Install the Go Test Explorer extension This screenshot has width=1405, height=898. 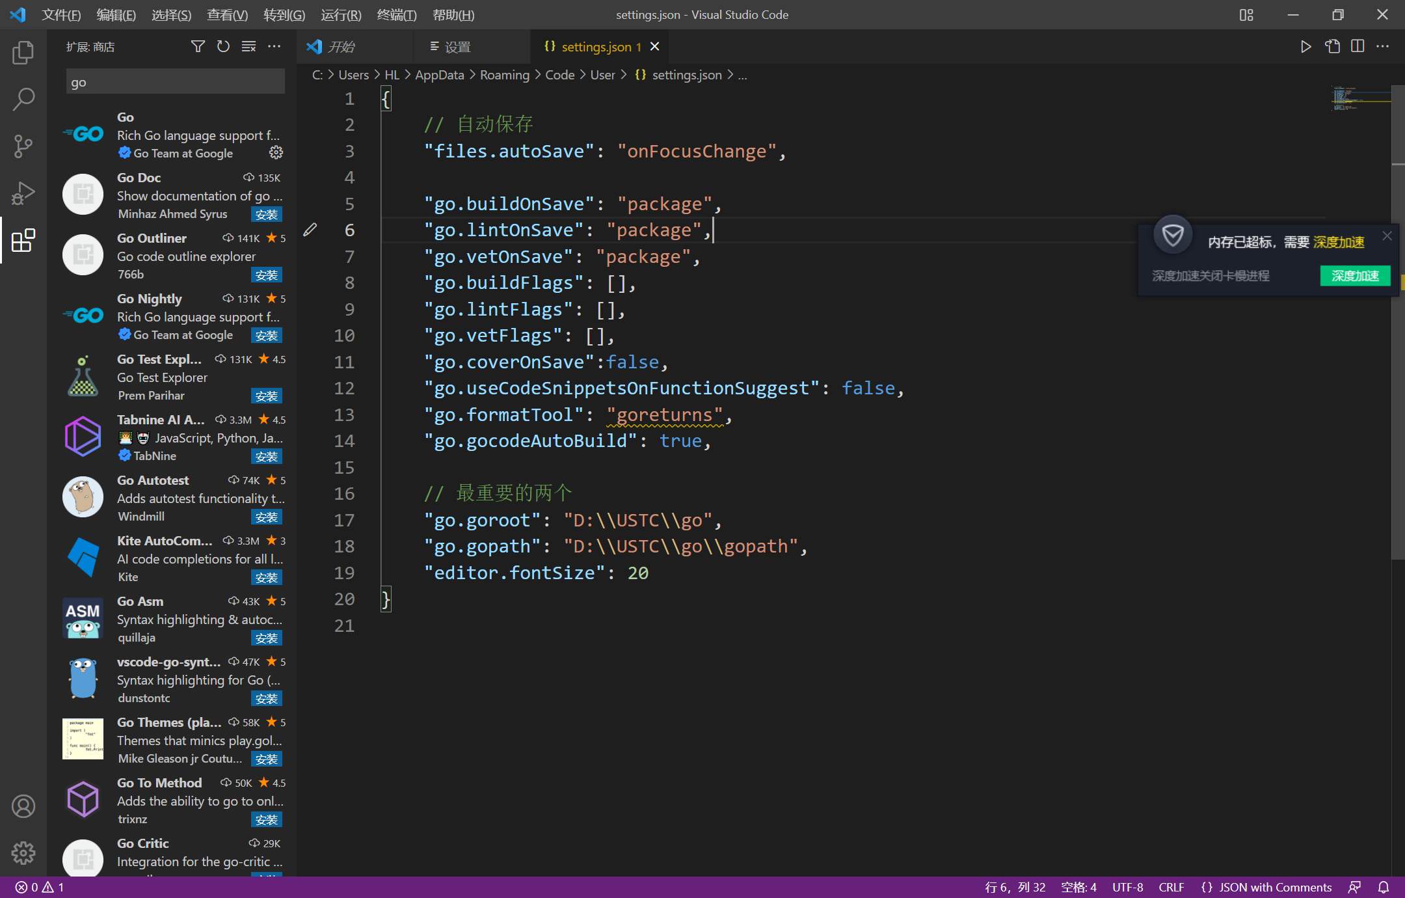coord(267,396)
